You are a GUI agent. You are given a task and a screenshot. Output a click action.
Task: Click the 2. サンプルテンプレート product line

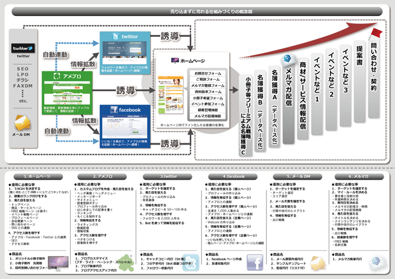coord(289,263)
